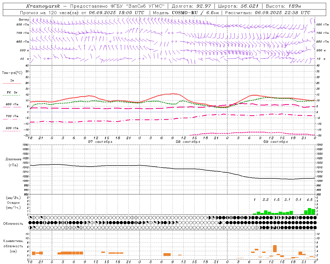Screen dimensions: 330x264
Task: Click the tallest orange convective cloud bar
Action: click(x=275, y=249)
